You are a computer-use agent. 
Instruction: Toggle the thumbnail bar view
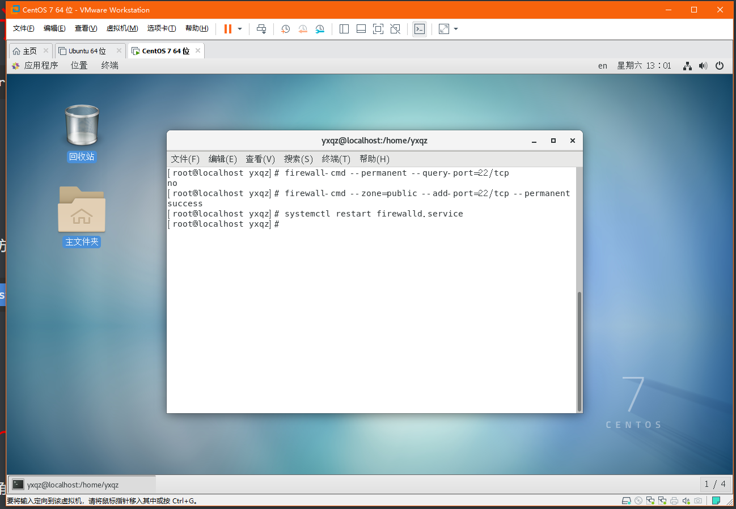tap(361, 29)
